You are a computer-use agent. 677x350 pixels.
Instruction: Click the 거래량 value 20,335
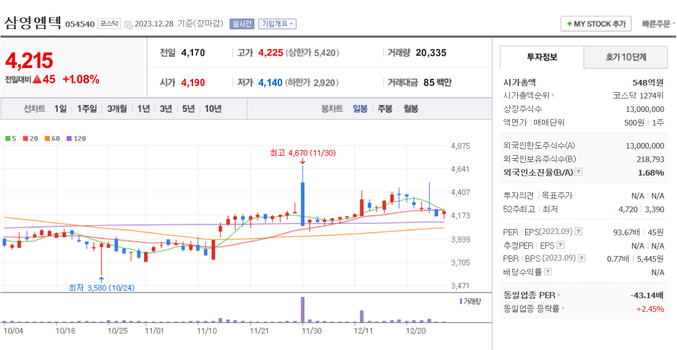[x=431, y=53]
